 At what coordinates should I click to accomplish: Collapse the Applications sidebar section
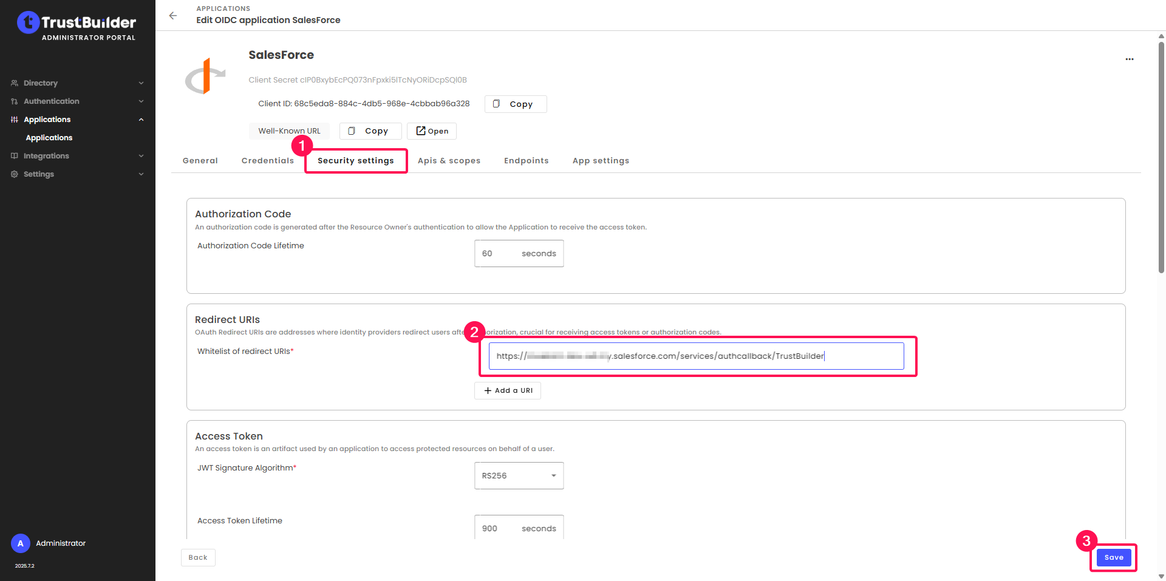pos(141,120)
